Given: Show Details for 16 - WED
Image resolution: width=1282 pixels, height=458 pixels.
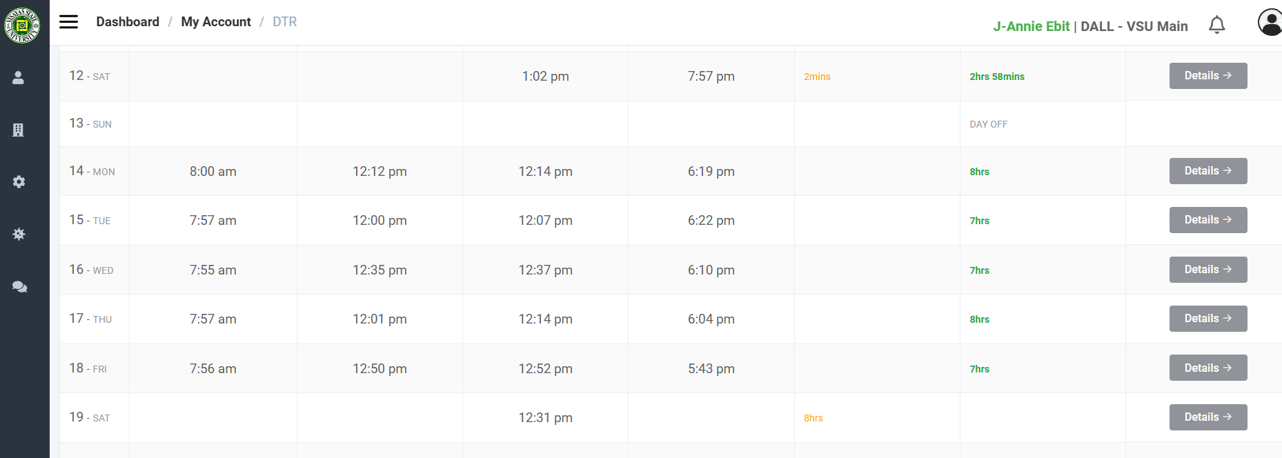Looking at the screenshot, I should pos(1207,270).
